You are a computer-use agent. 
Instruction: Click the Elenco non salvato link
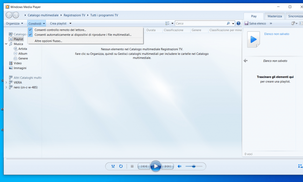pyautogui.click(x=277, y=34)
